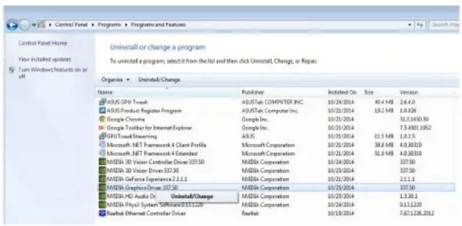Click Programs and Features breadcrumb segment

(158, 25)
